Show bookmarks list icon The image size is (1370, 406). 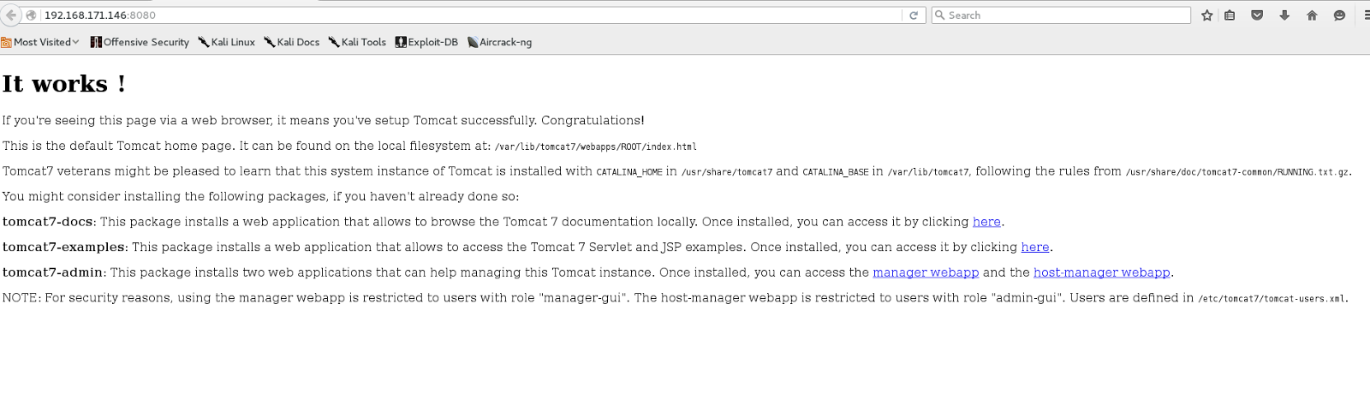coord(1230,15)
